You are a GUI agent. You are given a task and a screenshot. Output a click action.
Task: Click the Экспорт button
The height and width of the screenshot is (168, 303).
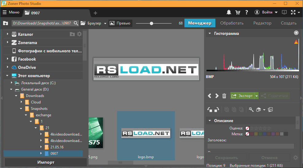pos(242,96)
